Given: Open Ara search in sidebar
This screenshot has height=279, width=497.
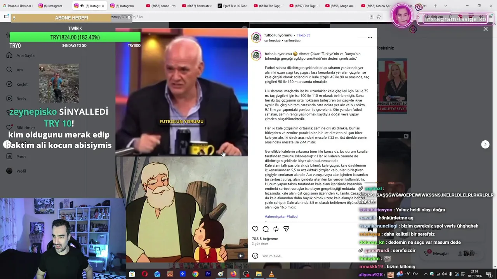Looking at the screenshot, I should pos(15,70).
